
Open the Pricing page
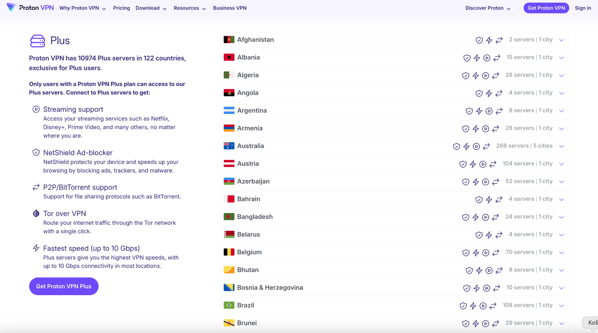(121, 8)
